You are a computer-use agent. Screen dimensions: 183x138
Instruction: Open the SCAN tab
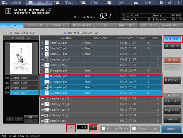(x=144, y=2)
